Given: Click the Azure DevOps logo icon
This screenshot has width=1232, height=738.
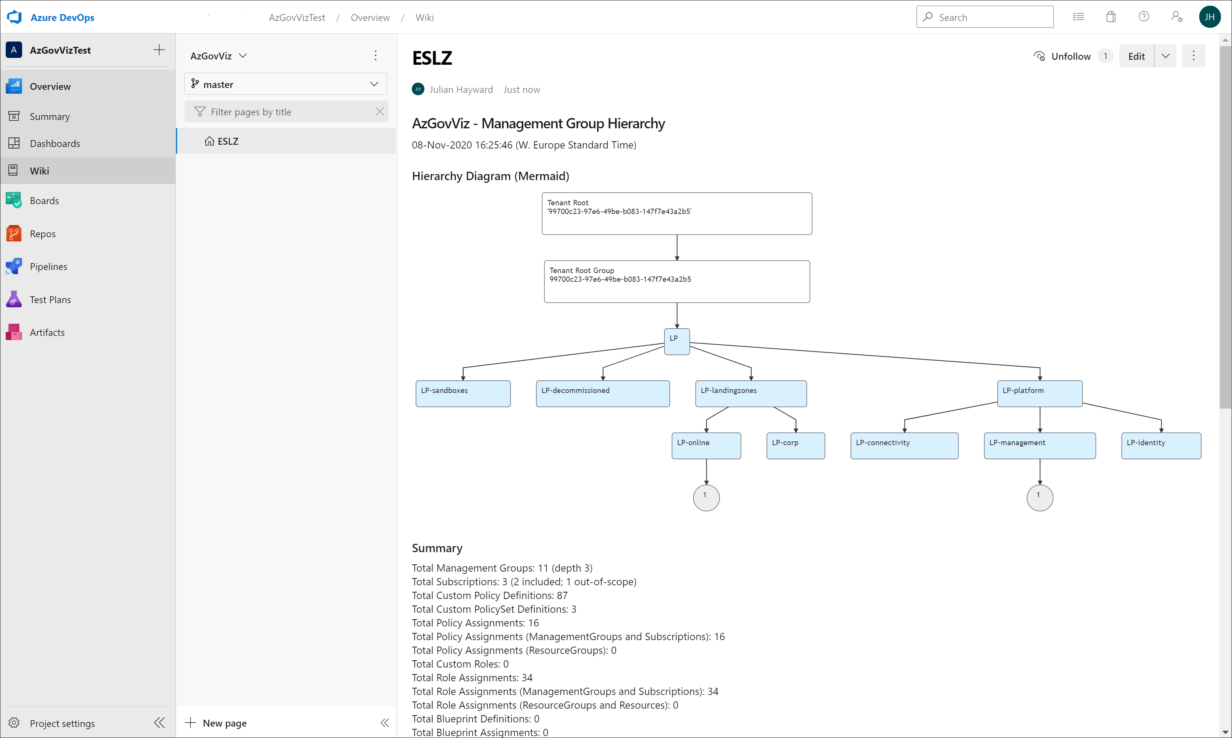Looking at the screenshot, I should click(14, 17).
